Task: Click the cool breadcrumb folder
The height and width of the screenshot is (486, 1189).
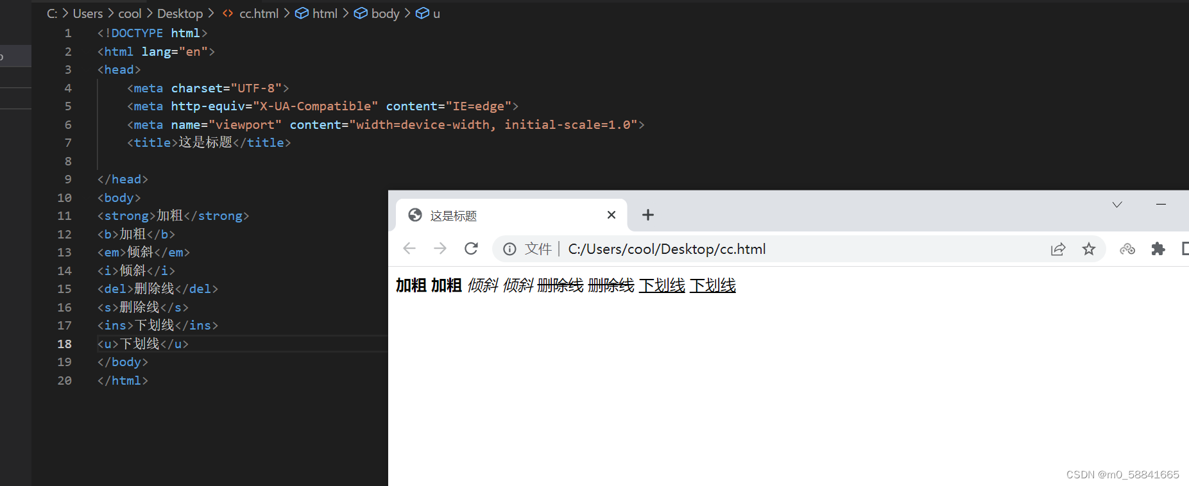Action: click(130, 13)
